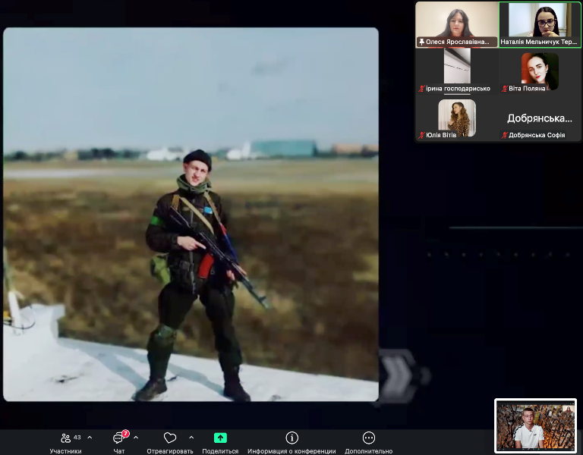Screen dimensions: 583x455
Task: Click the green Поделиться share screen icon
Action: 220,438
